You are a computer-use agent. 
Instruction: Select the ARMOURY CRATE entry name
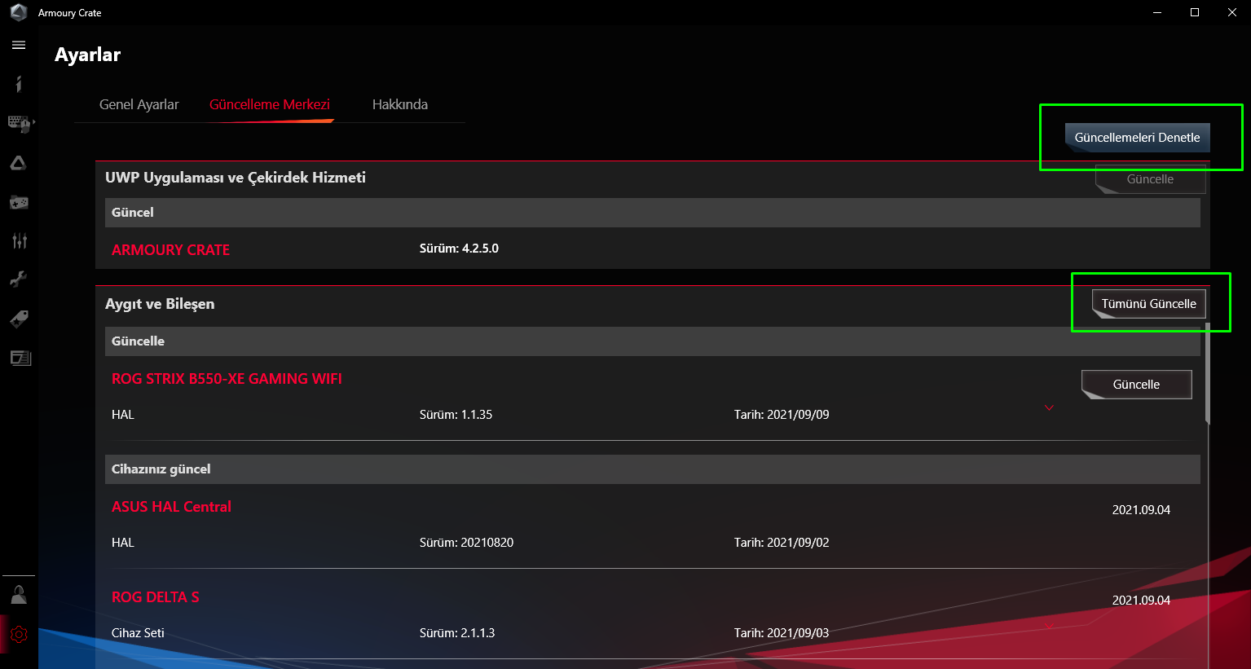(x=170, y=250)
